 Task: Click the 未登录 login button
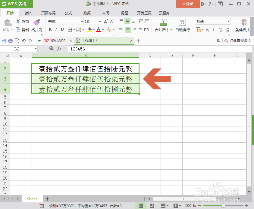pos(187,4)
